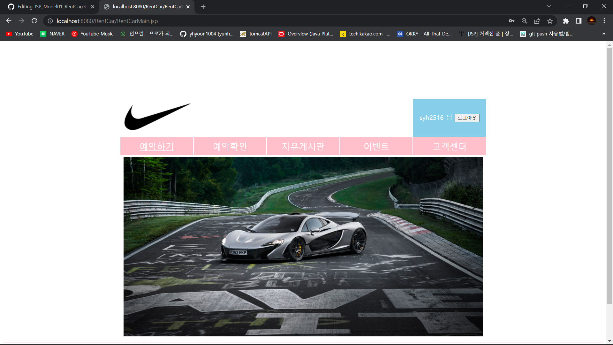Bookmark this page with star icon

click(550, 21)
